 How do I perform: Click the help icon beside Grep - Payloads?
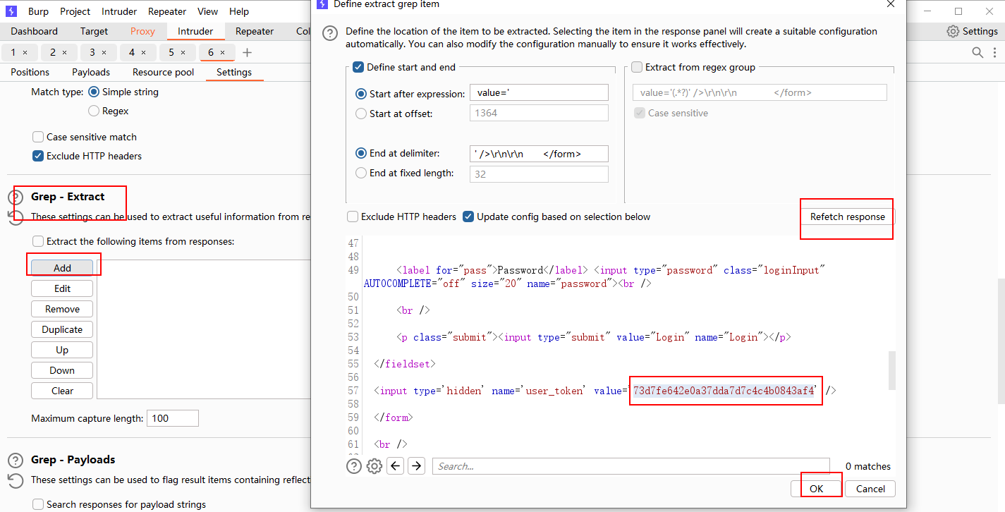click(x=16, y=461)
